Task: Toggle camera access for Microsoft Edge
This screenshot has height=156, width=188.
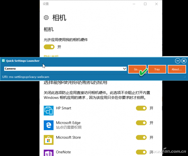Action: click(141, 123)
